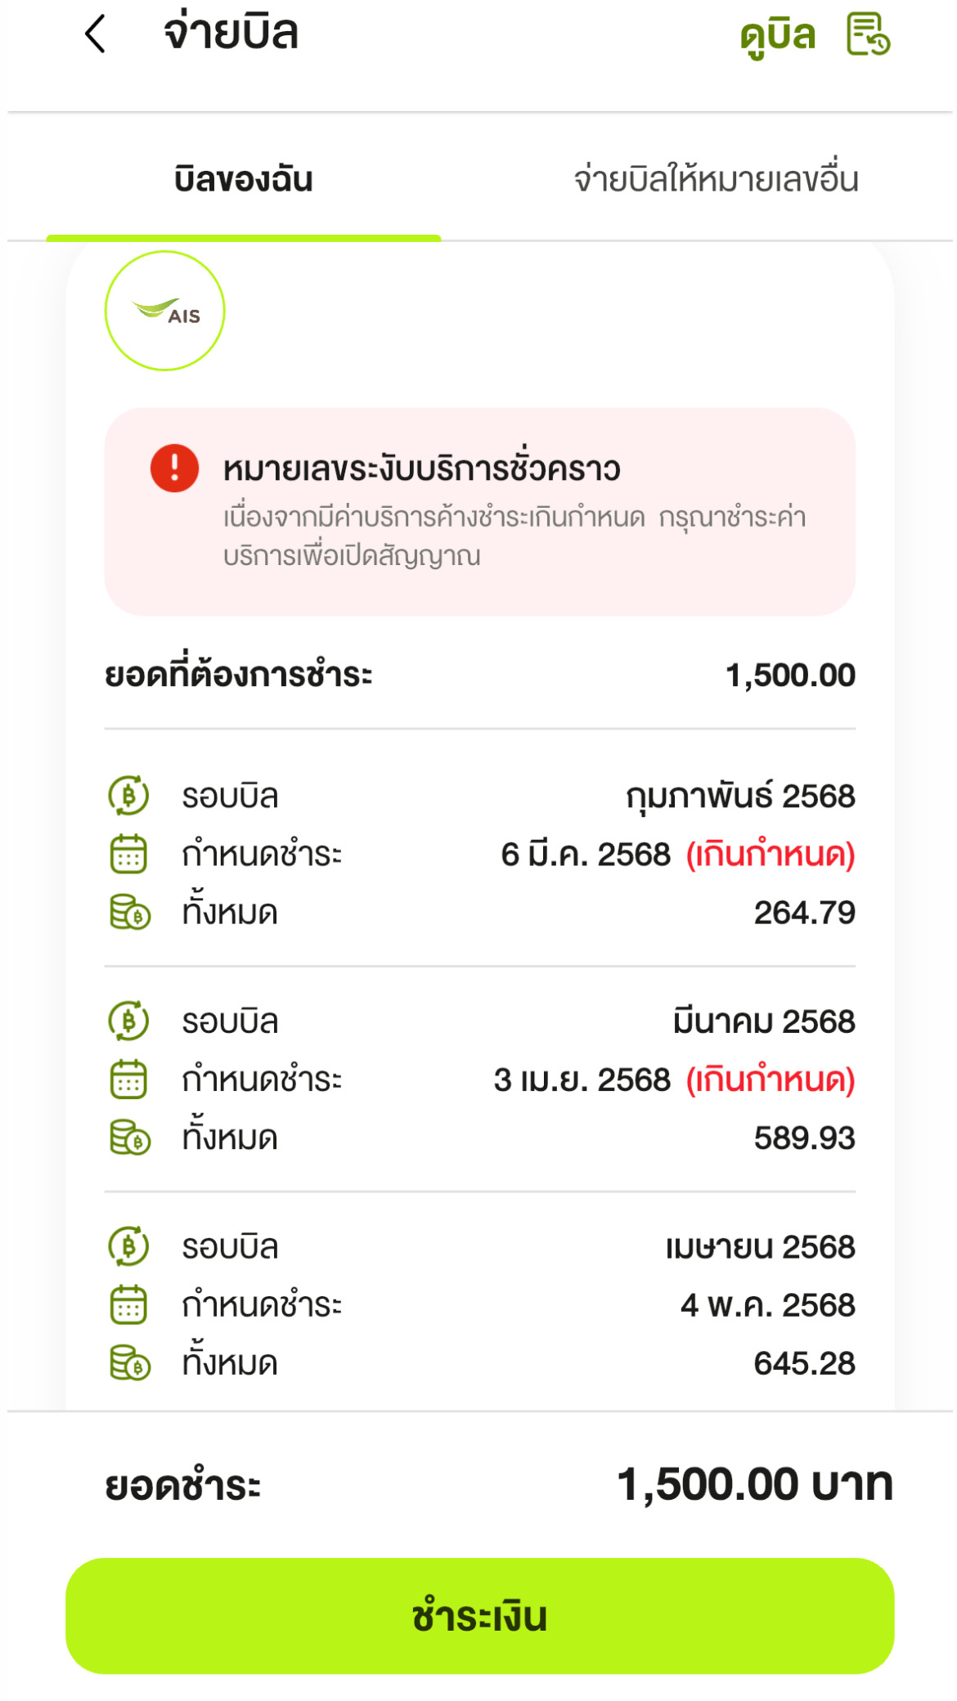The height and width of the screenshot is (1701, 957).
Task: Tap the red เกินกำหนด label for มีนาคม bill
Action: click(x=771, y=1079)
